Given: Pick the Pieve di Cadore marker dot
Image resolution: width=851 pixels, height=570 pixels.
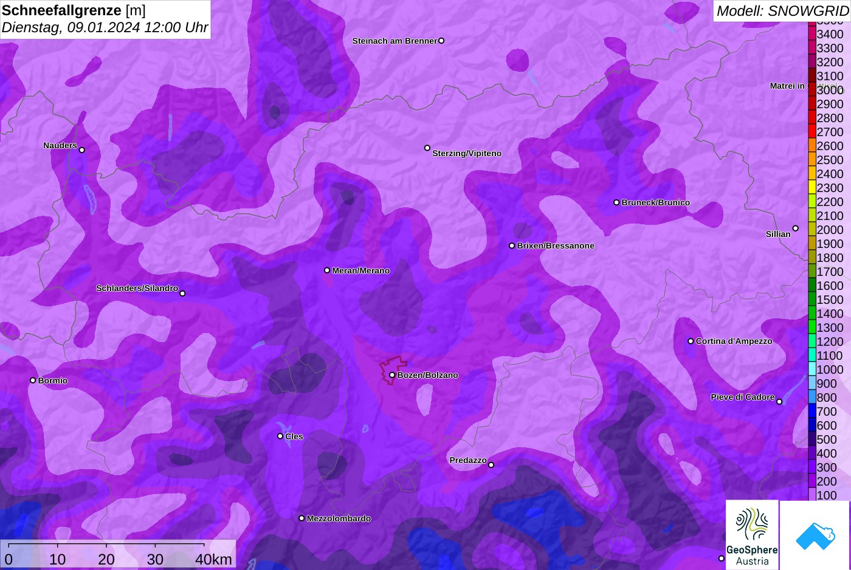Looking at the screenshot, I should (779, 402).
